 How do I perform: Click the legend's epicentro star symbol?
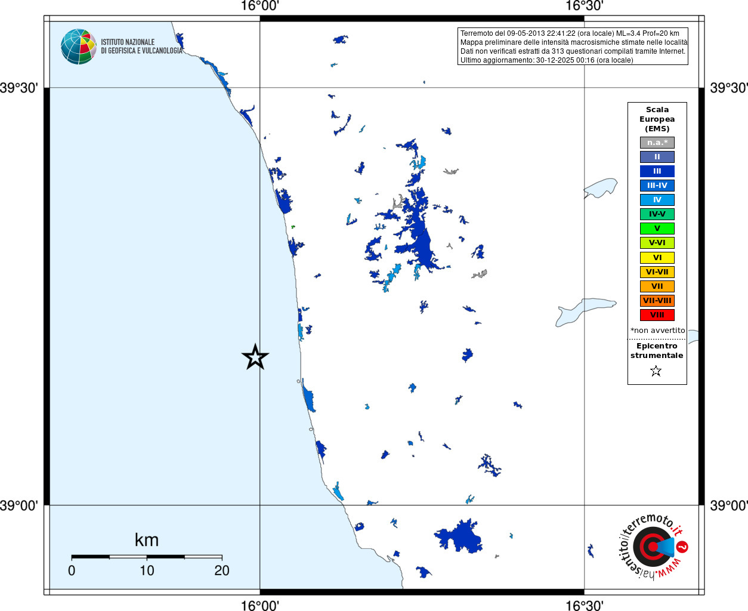click(656, 371)
